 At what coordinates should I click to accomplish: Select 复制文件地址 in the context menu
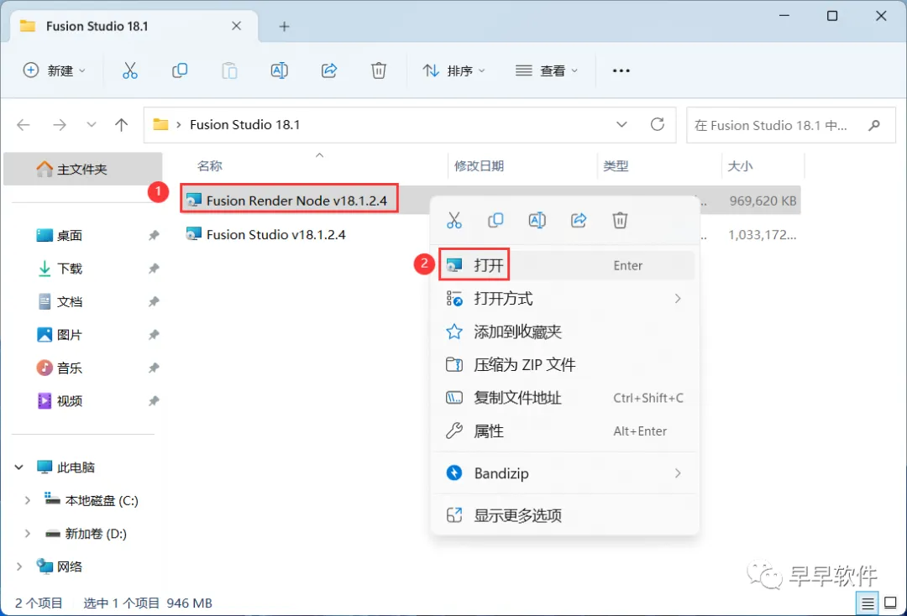click(x=566, y=398)
